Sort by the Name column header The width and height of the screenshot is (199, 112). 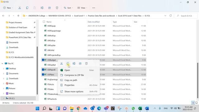49,22
